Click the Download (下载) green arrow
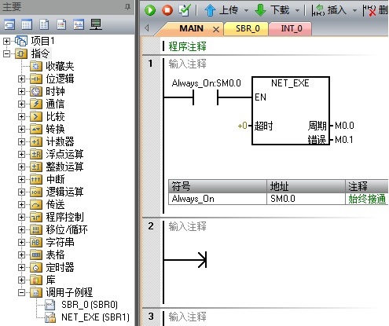This screenshot has height=326, width=389. pos(260,10)
